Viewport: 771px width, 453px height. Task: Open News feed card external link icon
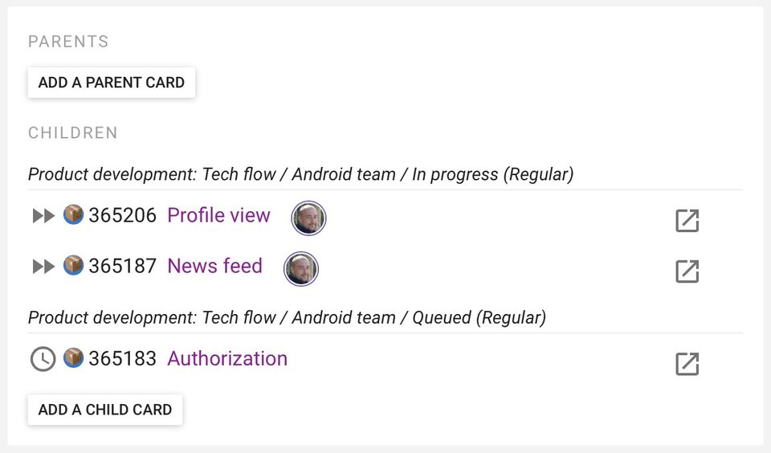point(687,271)
